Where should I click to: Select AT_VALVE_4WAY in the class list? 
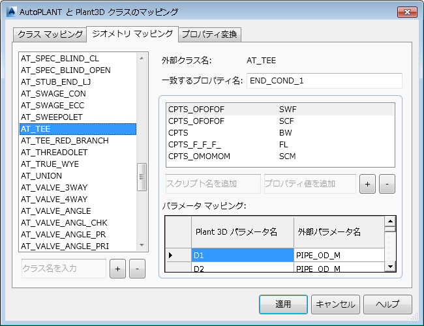pos(78,200)
